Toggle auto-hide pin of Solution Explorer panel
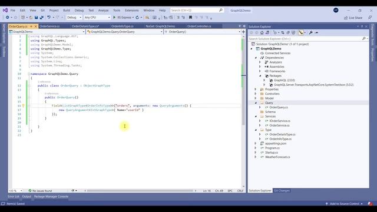Image resolution: width=377 pixels, height=212 pixels. coord(362,26)
